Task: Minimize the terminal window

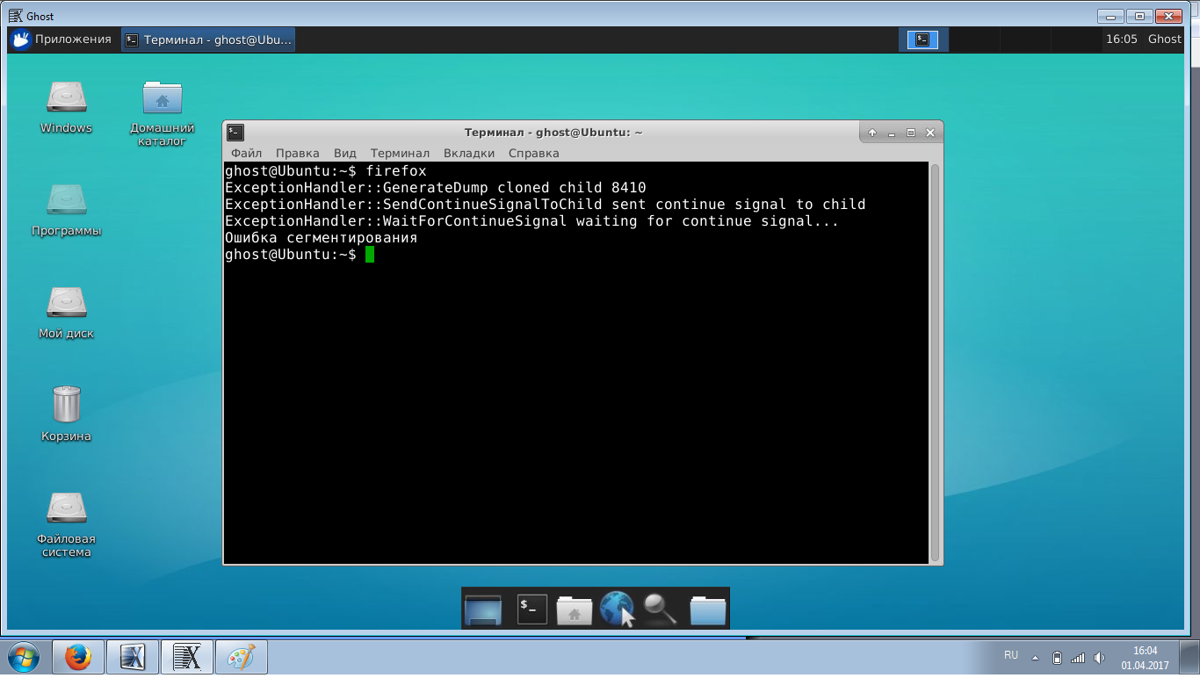Action: pos(892,133)
